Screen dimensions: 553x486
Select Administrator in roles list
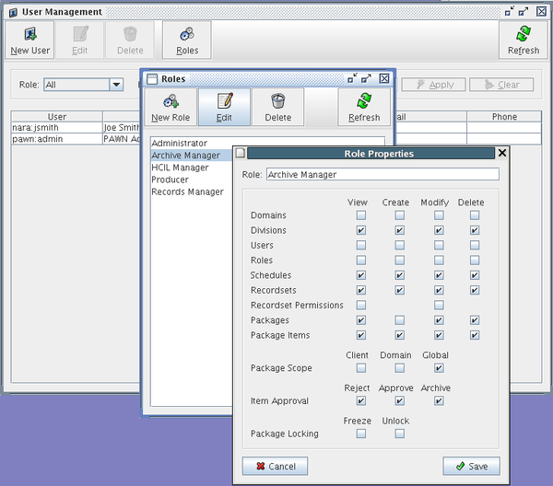(x=192, y=144)
